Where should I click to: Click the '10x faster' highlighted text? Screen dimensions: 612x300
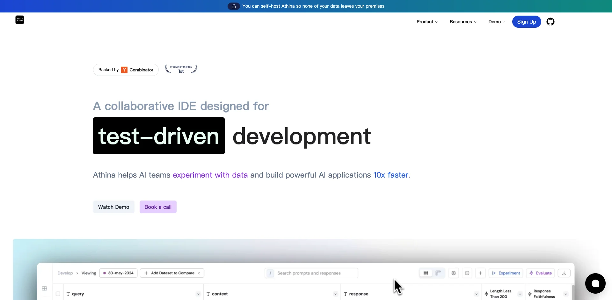391,175
